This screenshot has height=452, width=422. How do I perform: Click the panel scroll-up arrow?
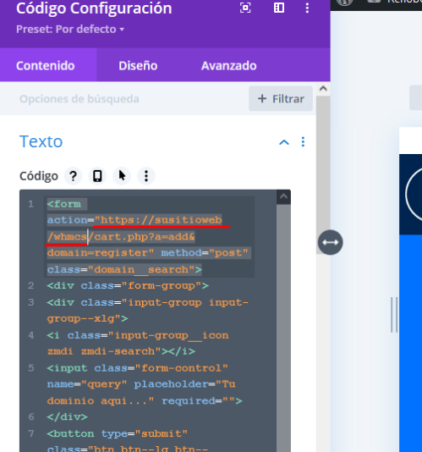323,88
